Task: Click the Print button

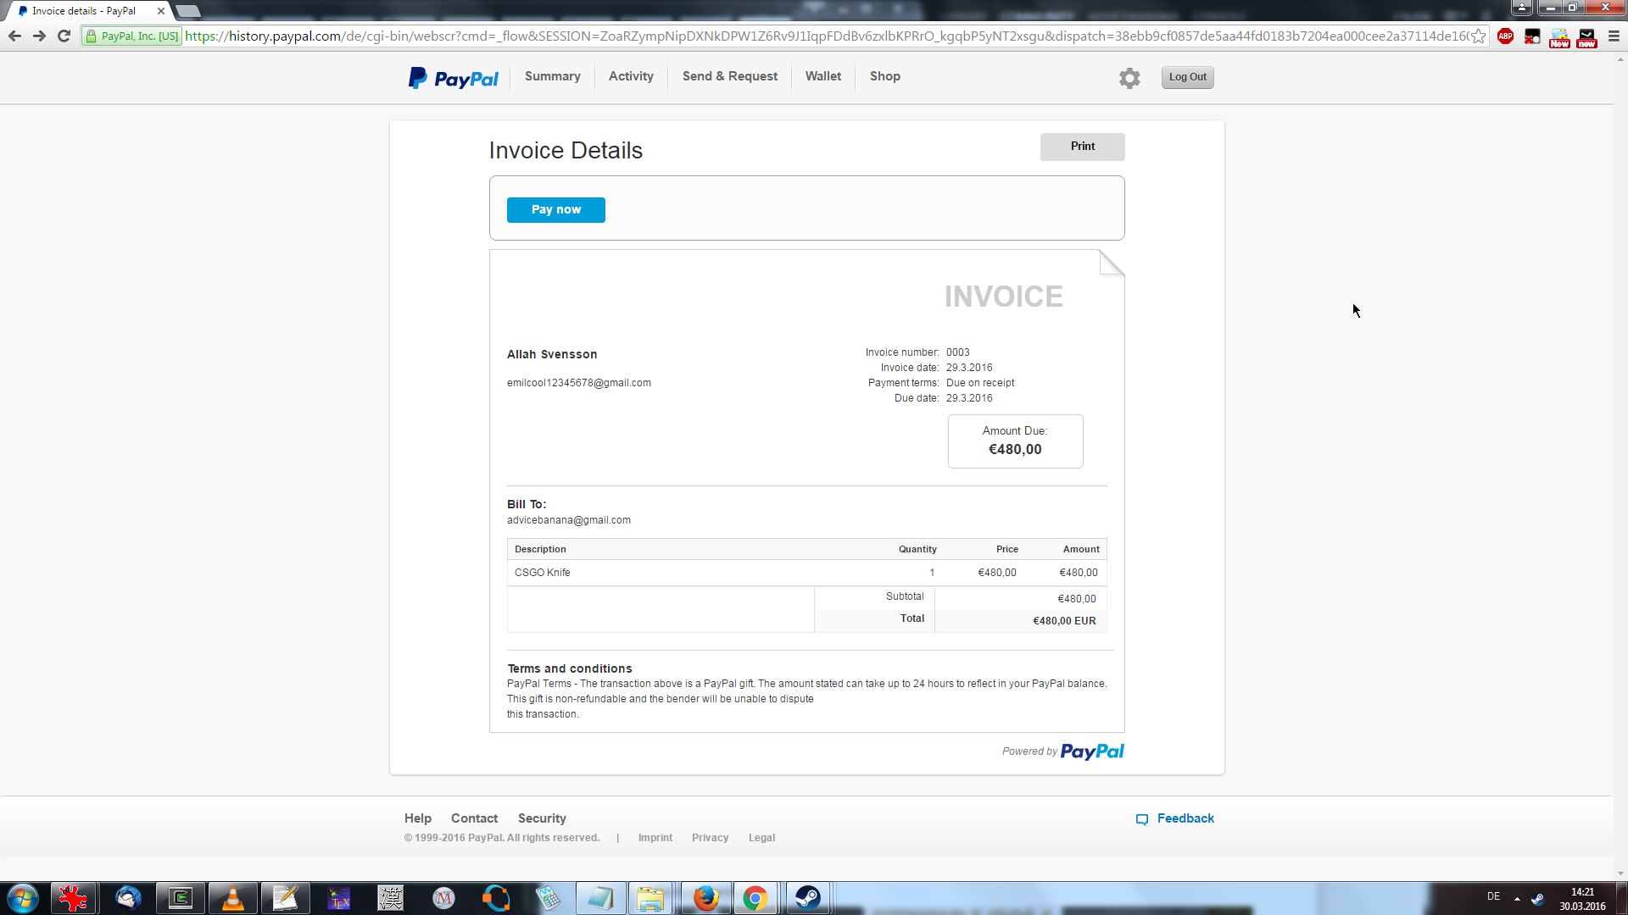Action: 1082,147
